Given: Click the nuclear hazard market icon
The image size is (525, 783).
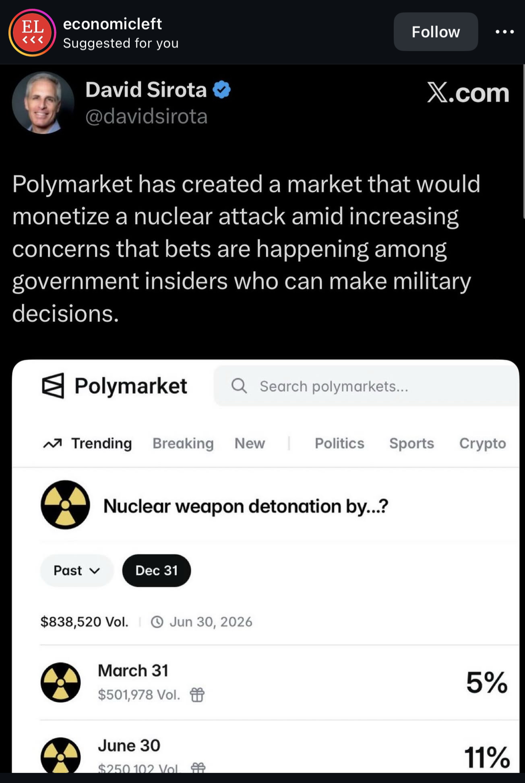Looking at the screenshot, I should pyautogui.click(x=65, y=505).
